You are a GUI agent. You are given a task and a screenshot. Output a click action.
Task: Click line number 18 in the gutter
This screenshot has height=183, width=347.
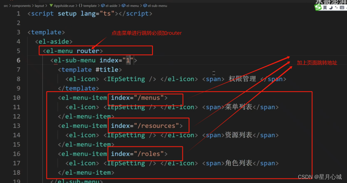coord(17,173)
